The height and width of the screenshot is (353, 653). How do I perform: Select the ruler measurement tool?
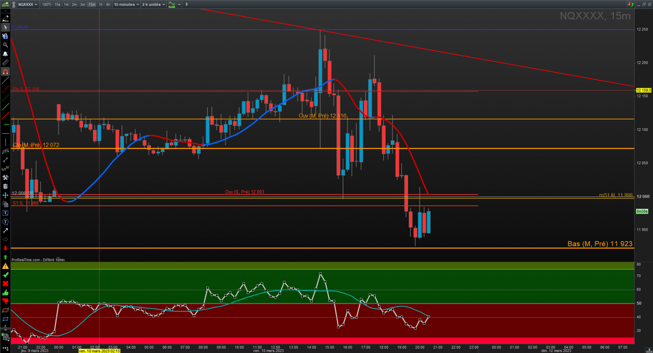click(x=5, y=63)
